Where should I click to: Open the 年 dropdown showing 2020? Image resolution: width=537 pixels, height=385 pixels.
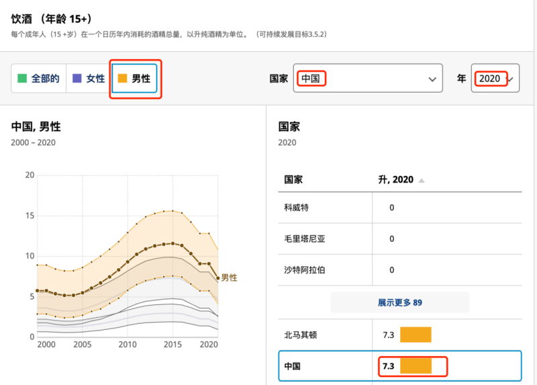495,79
